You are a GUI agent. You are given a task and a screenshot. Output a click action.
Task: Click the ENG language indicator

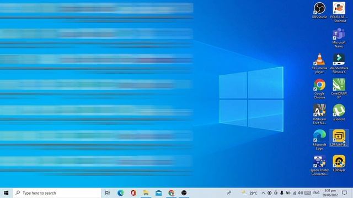(x=316, y=193)
